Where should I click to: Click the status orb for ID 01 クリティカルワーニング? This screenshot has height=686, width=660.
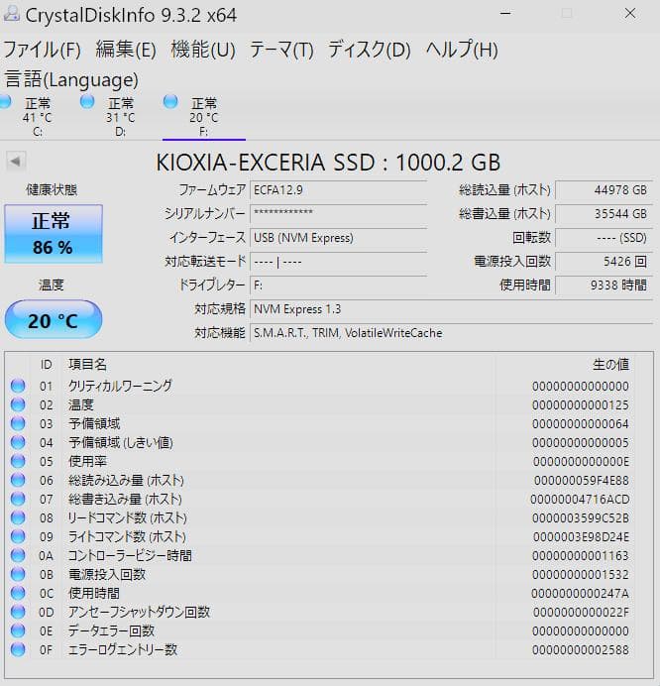click(x=18, y=386)
